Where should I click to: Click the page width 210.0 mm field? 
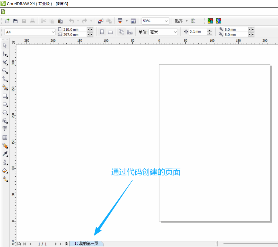click(74, 30)
